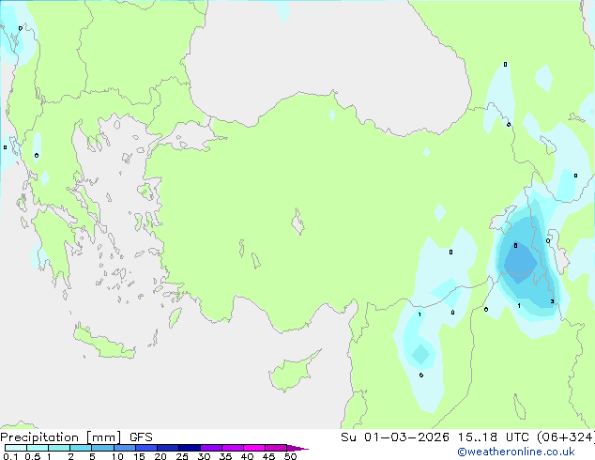
Task: Click the '0.1' legend scale label
Action: (x=10, y=456)
